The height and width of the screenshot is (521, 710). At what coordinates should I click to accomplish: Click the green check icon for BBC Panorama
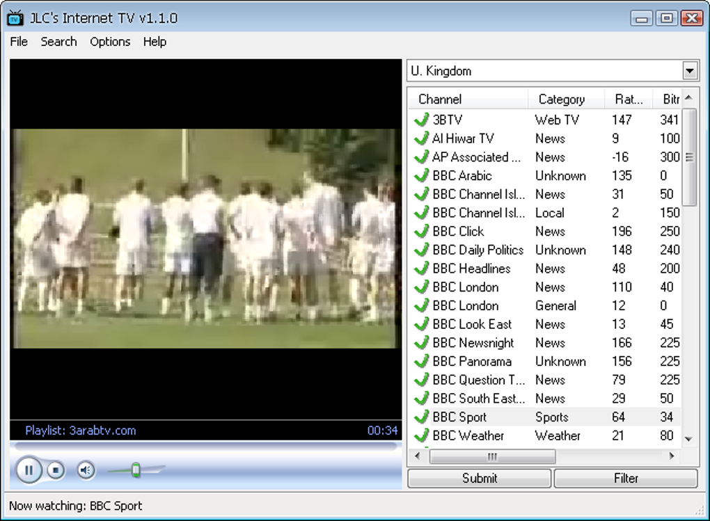pos(421,361)
